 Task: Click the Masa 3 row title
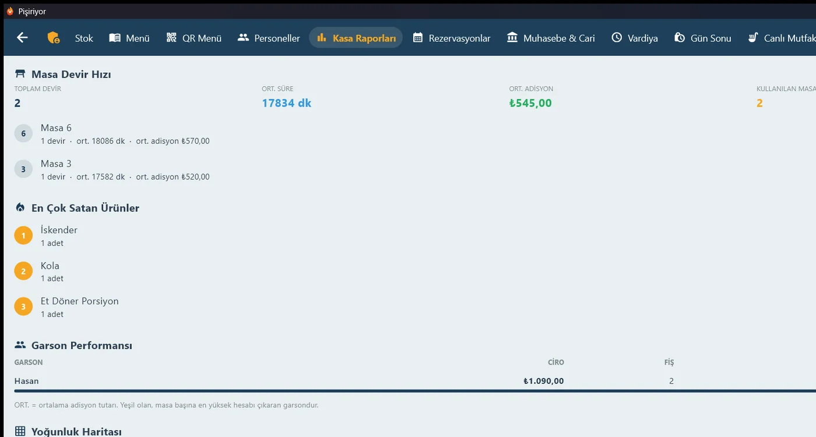(56, 163)
